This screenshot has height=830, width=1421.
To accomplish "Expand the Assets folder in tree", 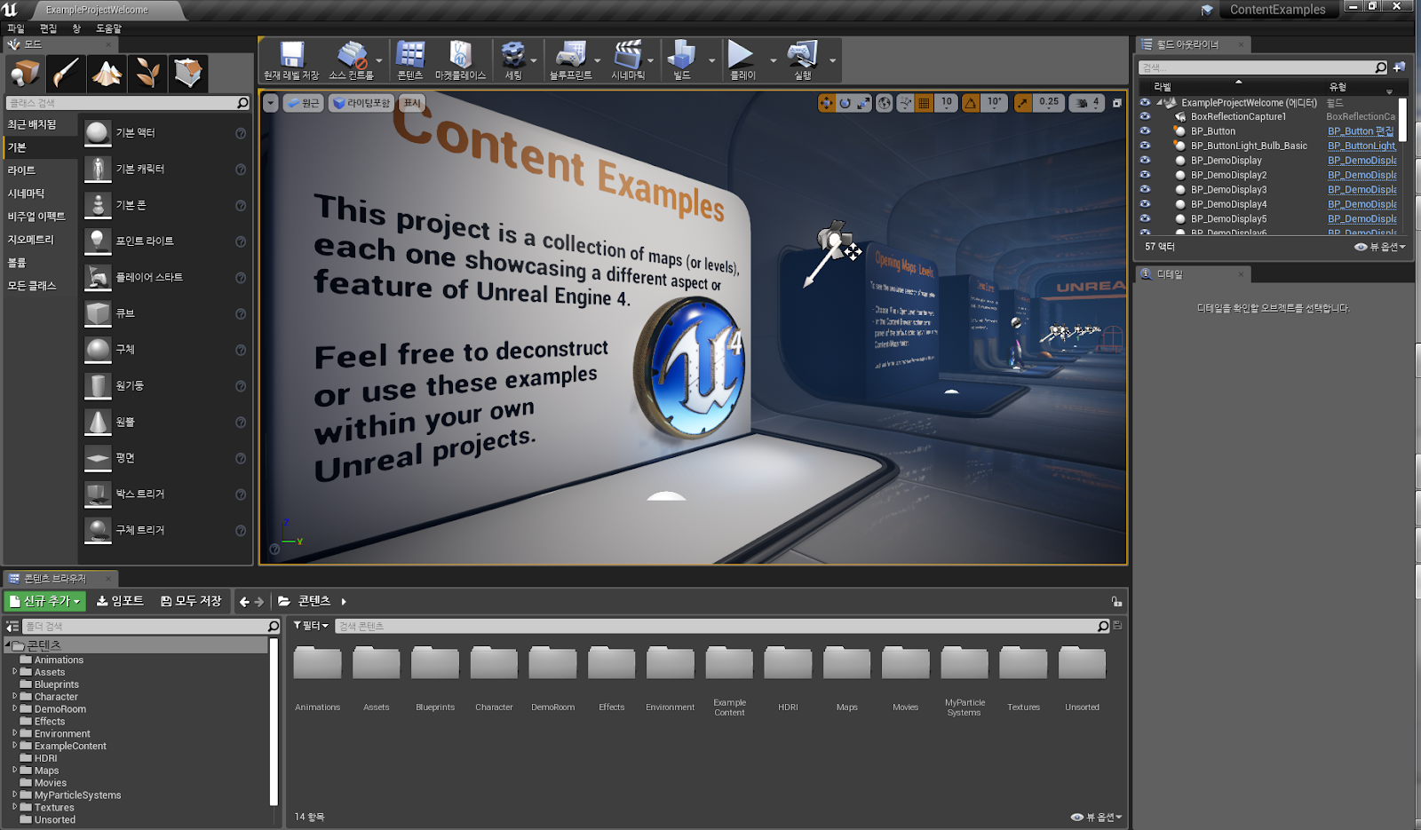I will [x=15, y=672].
